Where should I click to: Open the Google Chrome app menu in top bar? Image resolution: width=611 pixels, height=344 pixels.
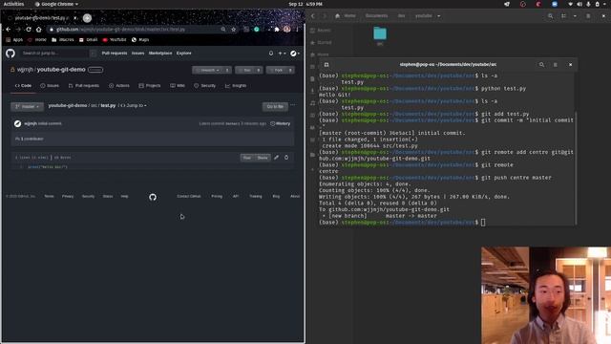[x=56, y=4]
